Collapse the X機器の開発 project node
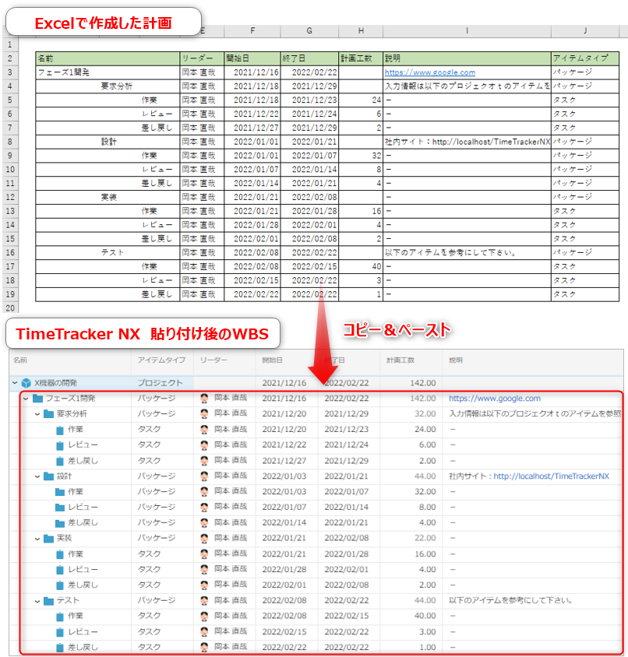This screenshot has height=657, width=628. [16, 383]
